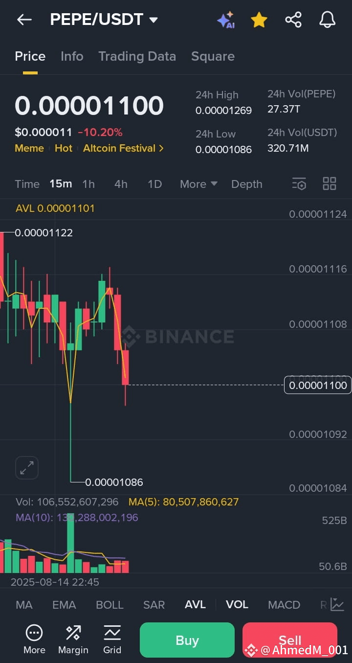Tap the 0.00001122 high marker label

[44, 233]
